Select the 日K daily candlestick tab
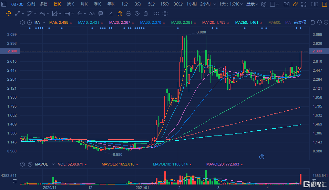Screen dimensions: 329x190 [x=57, y=4]
